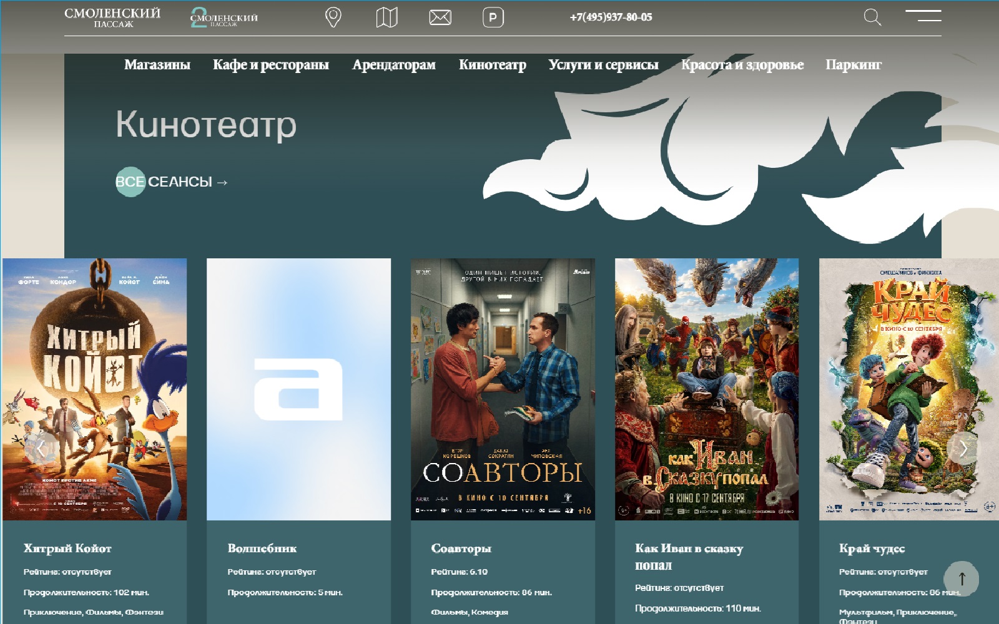Call the phone number +7(495)937-80-05

611,17
